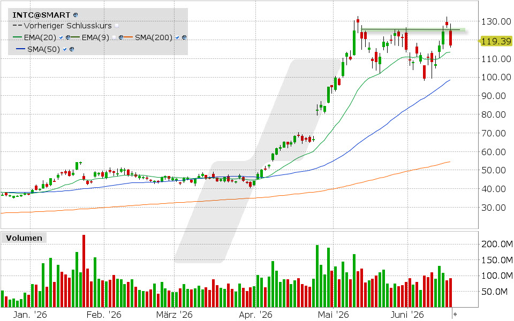Click the März '26 date axis label
The height and width of the screenshot is (321, 514).
click(x=175, y=315)
